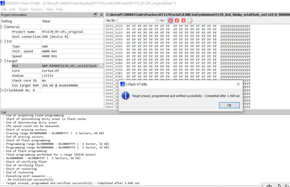Click the edit data file icon

pos(190,21)
